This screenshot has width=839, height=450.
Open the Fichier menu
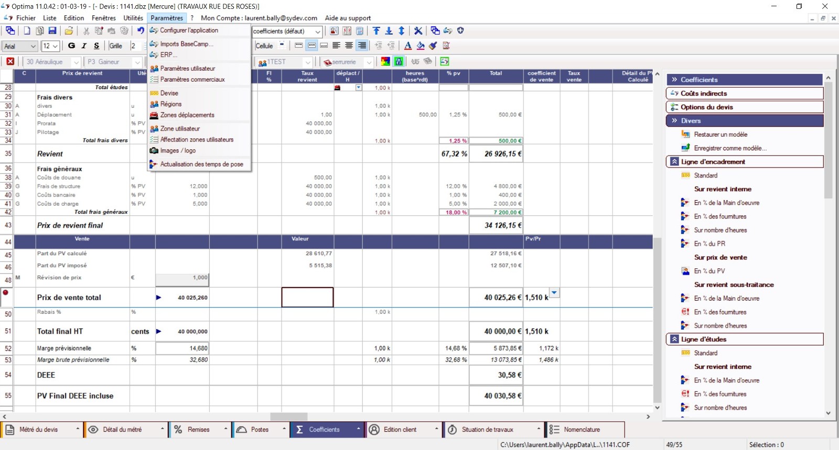26,18
